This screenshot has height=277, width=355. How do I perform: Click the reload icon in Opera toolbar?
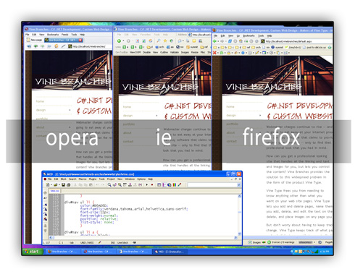coord(56,46)
